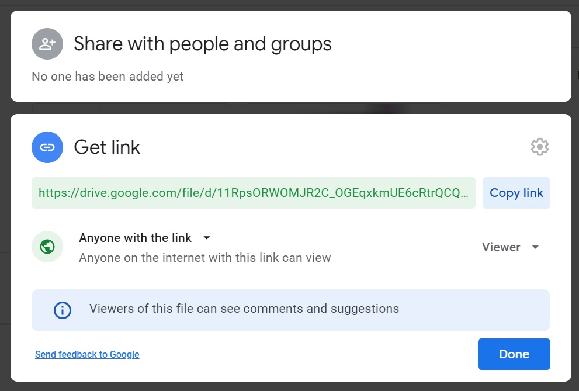Click the Share with people and groups heading
The image size is (579, 391).
click(202, 43)
